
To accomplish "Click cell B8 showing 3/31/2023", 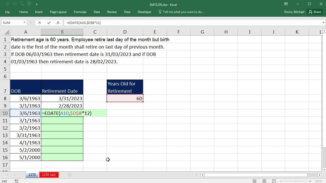I will (x=62, y=98).
